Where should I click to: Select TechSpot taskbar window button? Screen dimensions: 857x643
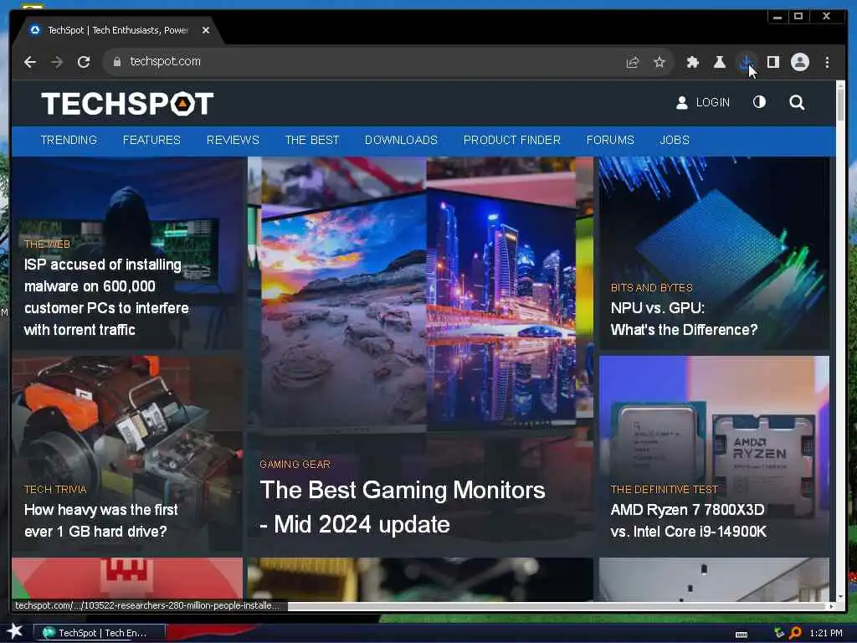pos(100,633)
